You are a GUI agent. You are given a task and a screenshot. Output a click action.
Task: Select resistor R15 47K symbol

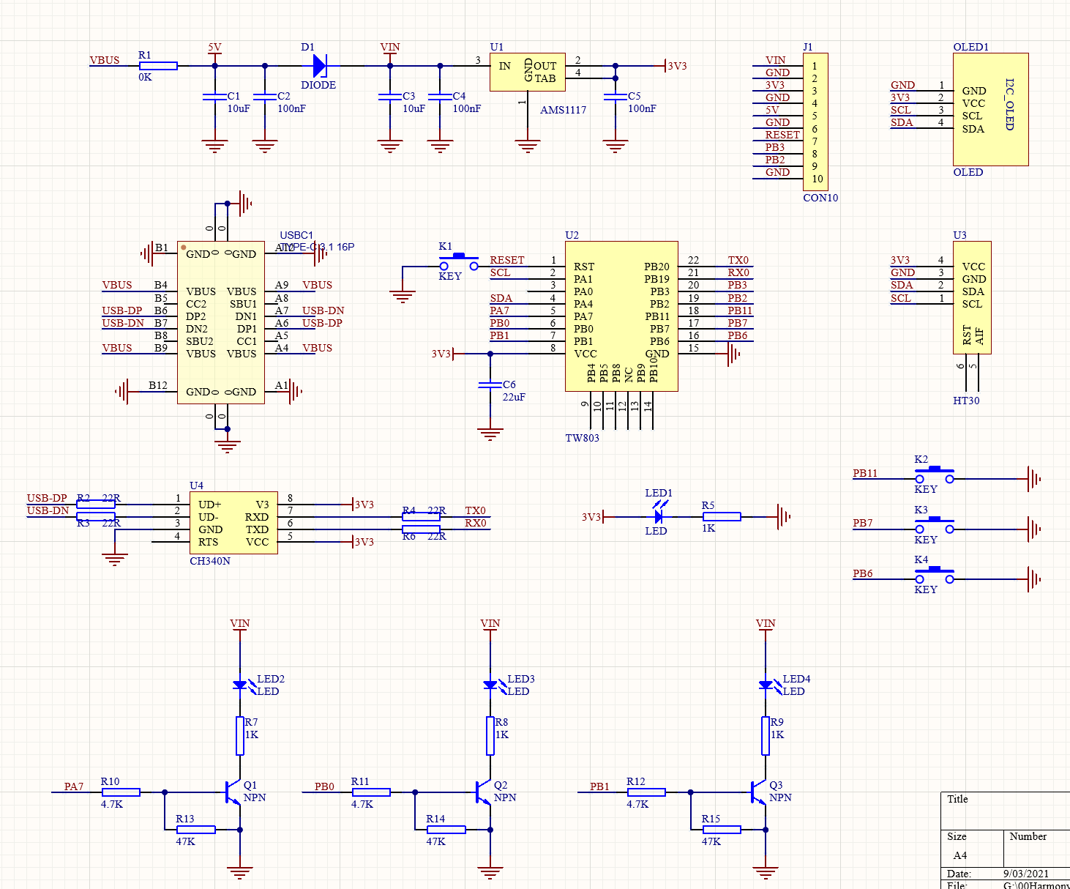click(722, 830)
